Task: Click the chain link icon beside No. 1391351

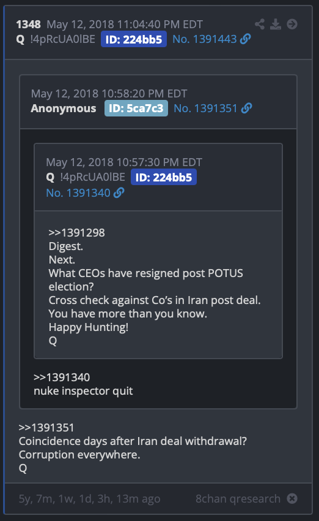Action: pyautogui.click(x=246, y=108)
